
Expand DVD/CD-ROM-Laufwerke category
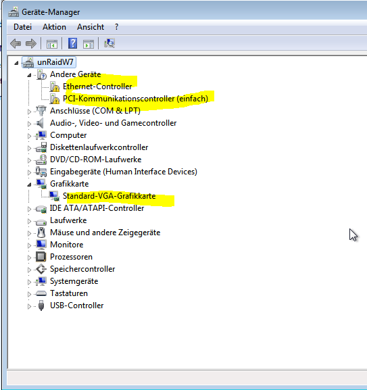[29, 160]
